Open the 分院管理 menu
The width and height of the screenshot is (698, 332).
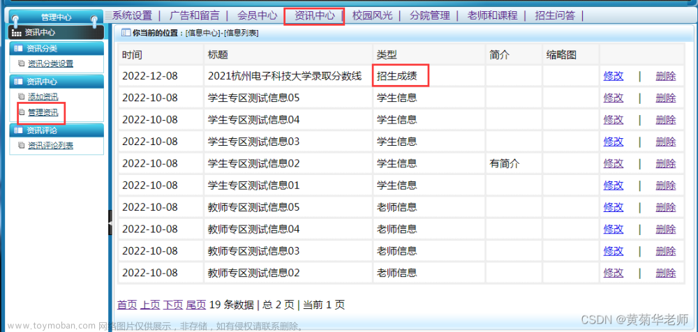(430, 15)
